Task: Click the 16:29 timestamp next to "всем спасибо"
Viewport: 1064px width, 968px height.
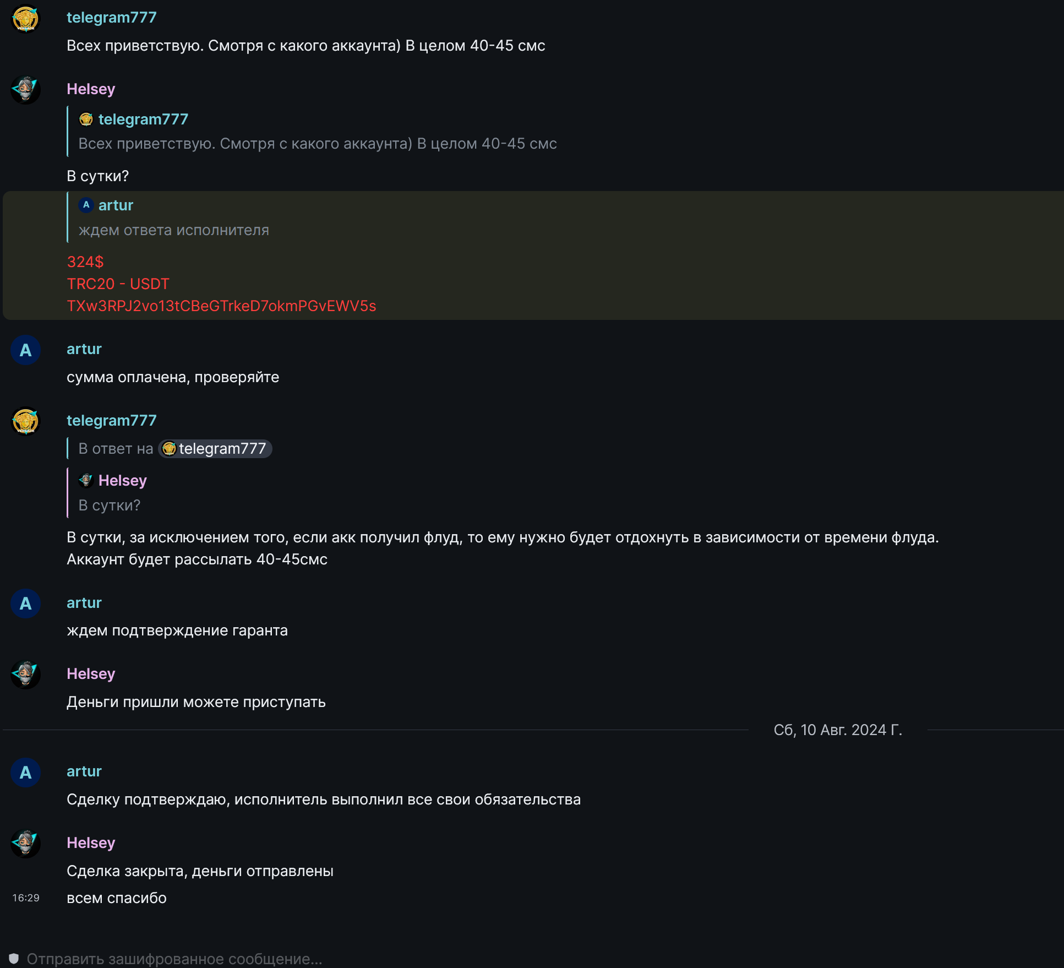Action: pos(26,898)
